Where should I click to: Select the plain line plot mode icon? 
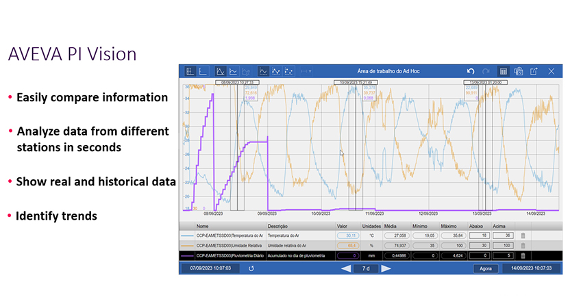click(263, 71)
